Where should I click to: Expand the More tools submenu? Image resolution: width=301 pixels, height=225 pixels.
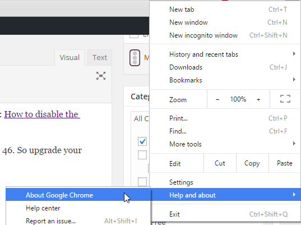[225, 144]
